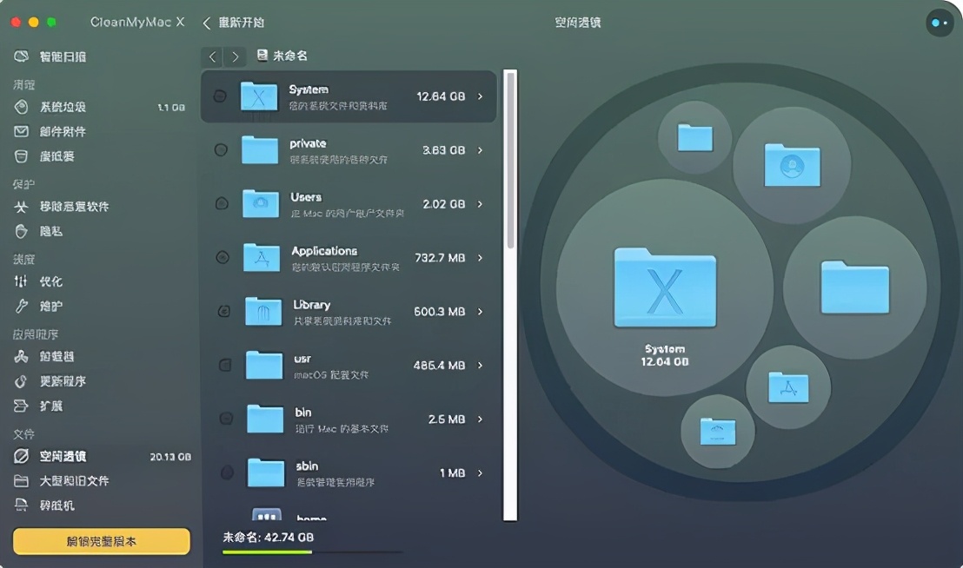Open Large & Old Files folder icon
Image resolution: width=963 pixels, height=568 pixels.
pos(22,481)
